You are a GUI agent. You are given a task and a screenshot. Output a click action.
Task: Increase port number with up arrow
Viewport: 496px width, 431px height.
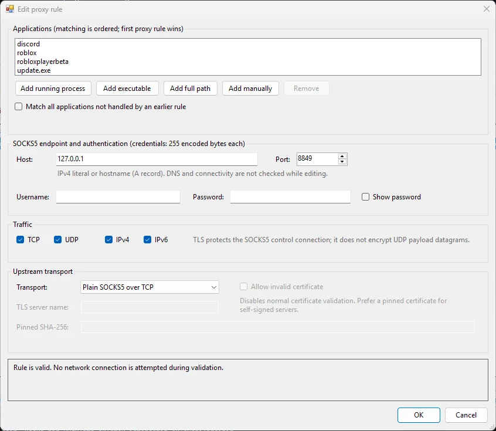[342, 157]
